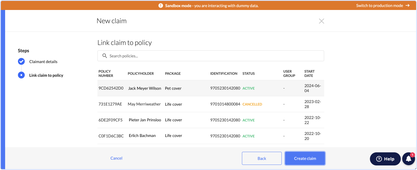417x170 pixels.
Task: Go to Claimant details step
Action: tap(43, 62)
